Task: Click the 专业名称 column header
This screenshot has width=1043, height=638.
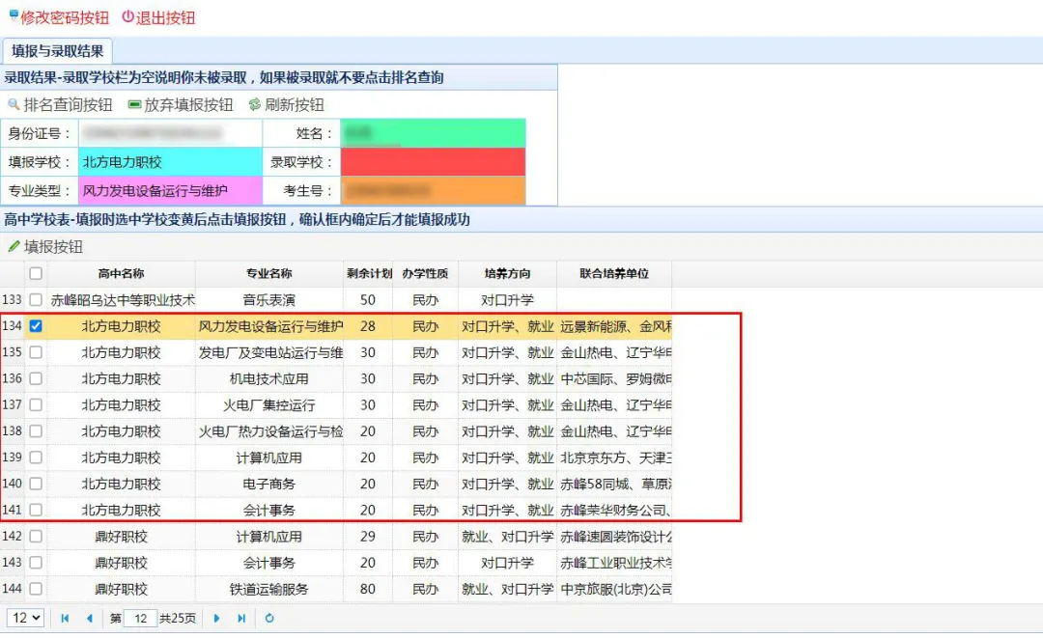Action: [268, 273]
